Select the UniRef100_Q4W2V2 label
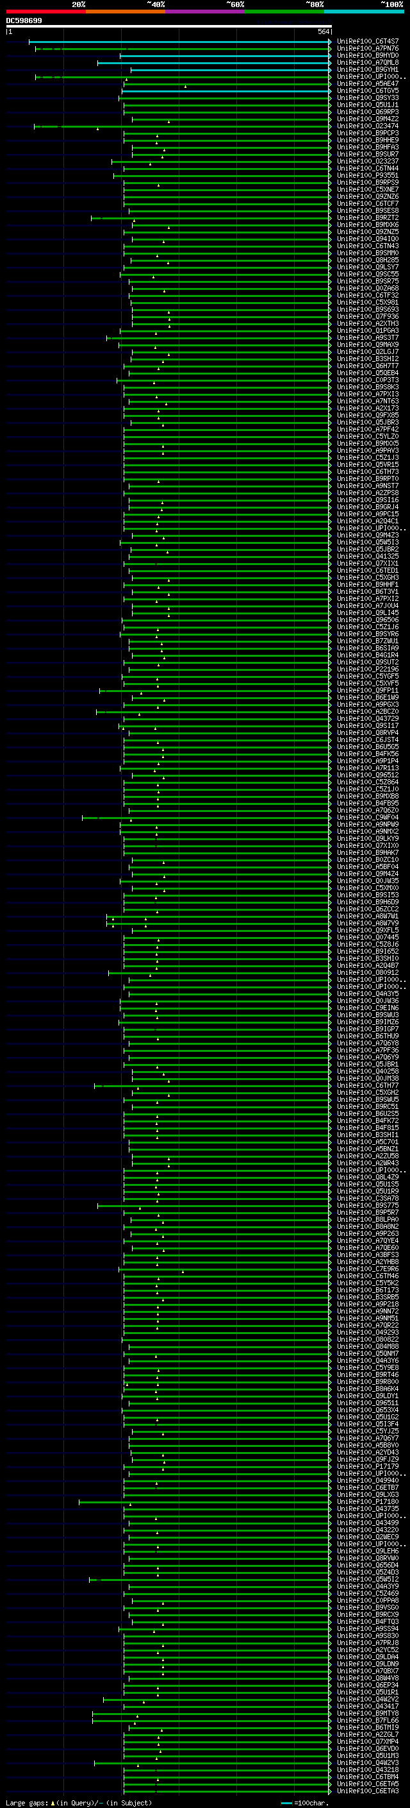Image resolution: width=410 pixels, height=1808 pixels. click(368, 1699)
